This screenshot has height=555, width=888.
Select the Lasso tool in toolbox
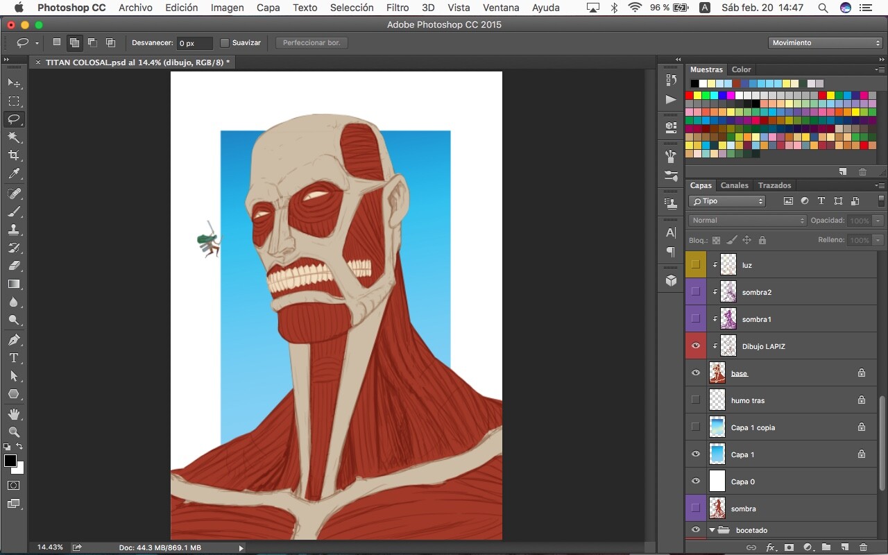14,119
